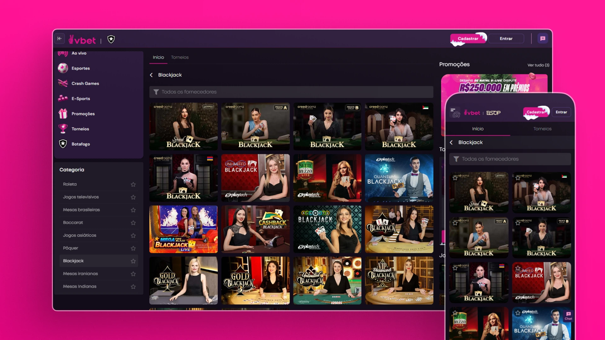This screenshot has height=340, width=605.
Task: Favorite mobile Quantum Blackjack Plus with its star
Action: click(518, 313)
